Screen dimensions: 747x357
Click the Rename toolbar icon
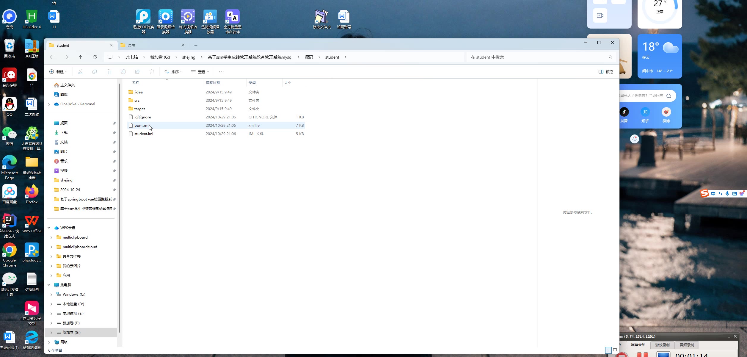point(123,72)
